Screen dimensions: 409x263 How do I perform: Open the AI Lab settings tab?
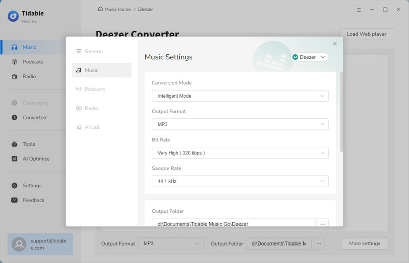(101, 127)
